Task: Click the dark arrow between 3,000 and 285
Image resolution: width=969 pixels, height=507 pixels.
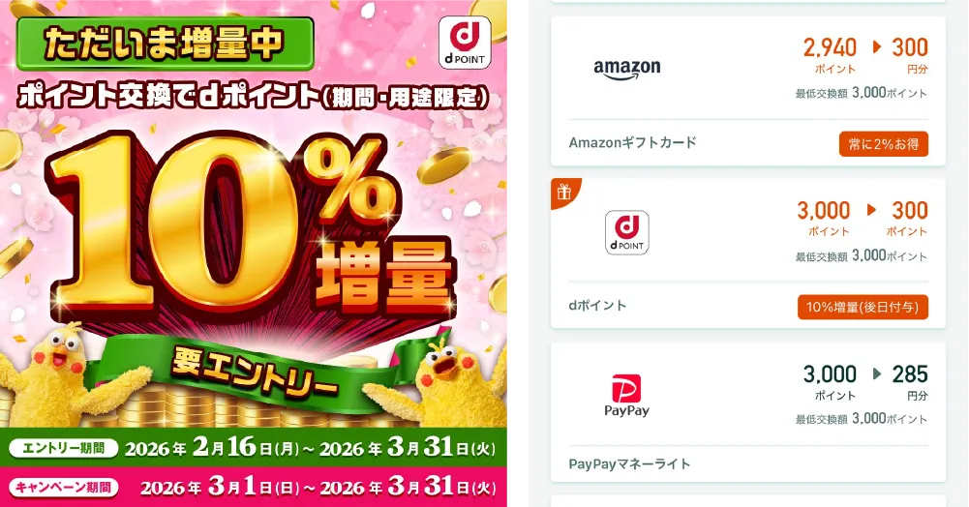Action: click(876, 373)
